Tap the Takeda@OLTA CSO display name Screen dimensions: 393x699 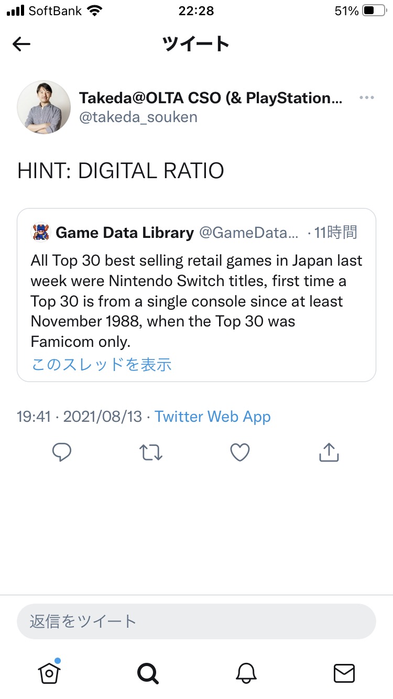click(x=211, y=97)
